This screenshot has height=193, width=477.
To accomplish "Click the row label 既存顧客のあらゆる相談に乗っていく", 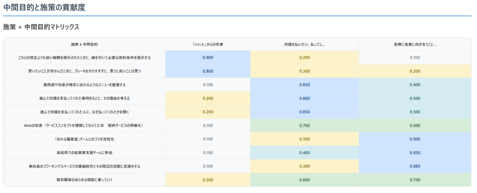I will [84, 180].
